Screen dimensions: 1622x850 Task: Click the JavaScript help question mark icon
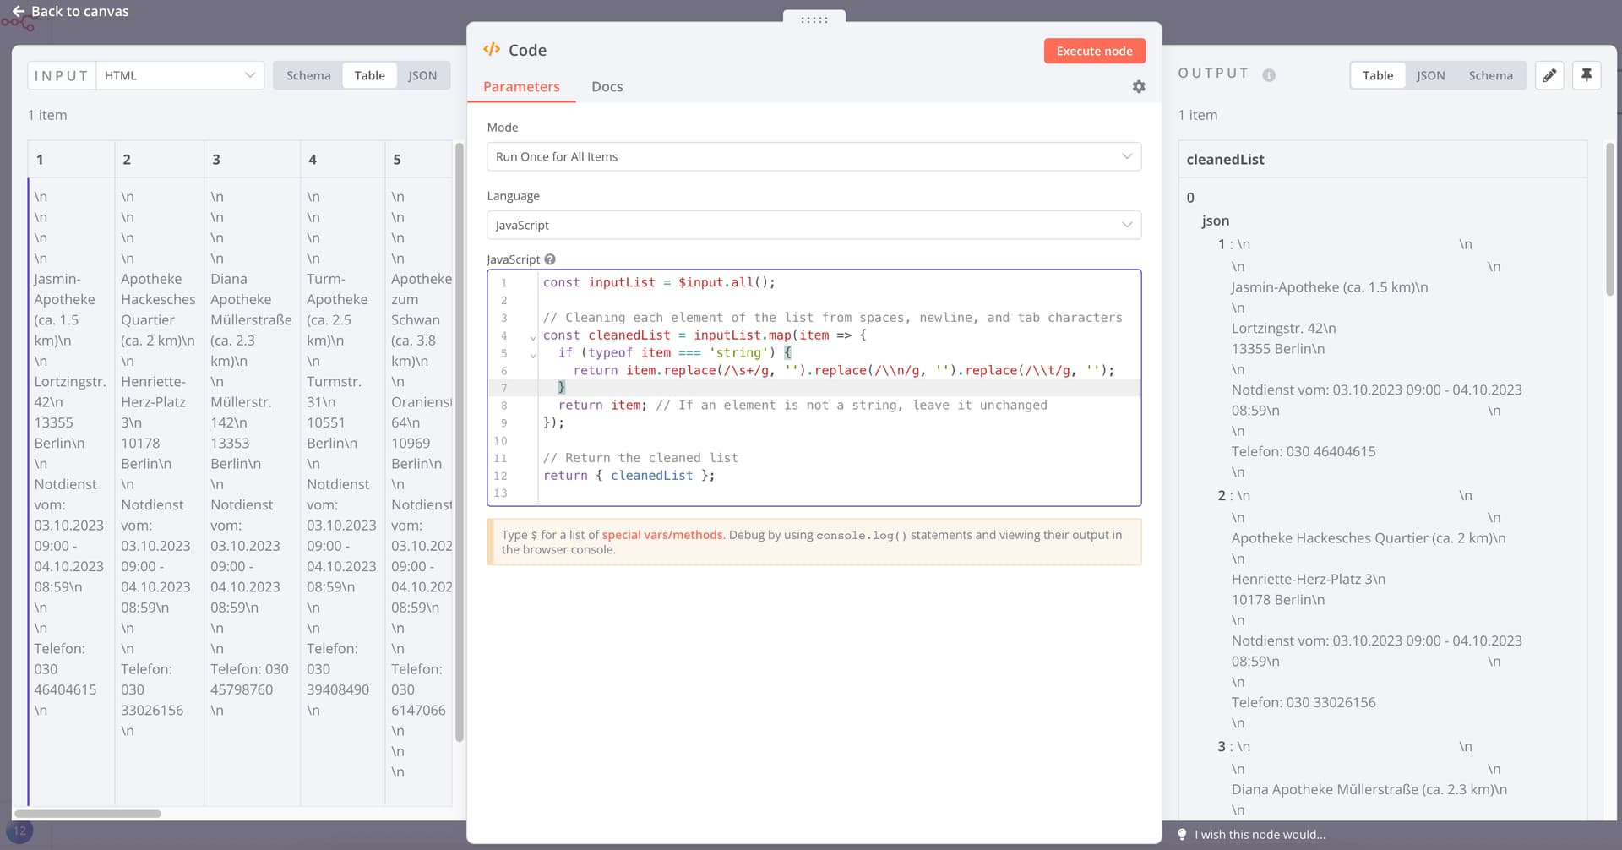click(x=550, y=259)
